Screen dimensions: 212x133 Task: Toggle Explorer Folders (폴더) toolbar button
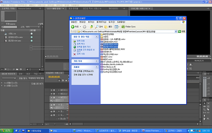[108, 27]
